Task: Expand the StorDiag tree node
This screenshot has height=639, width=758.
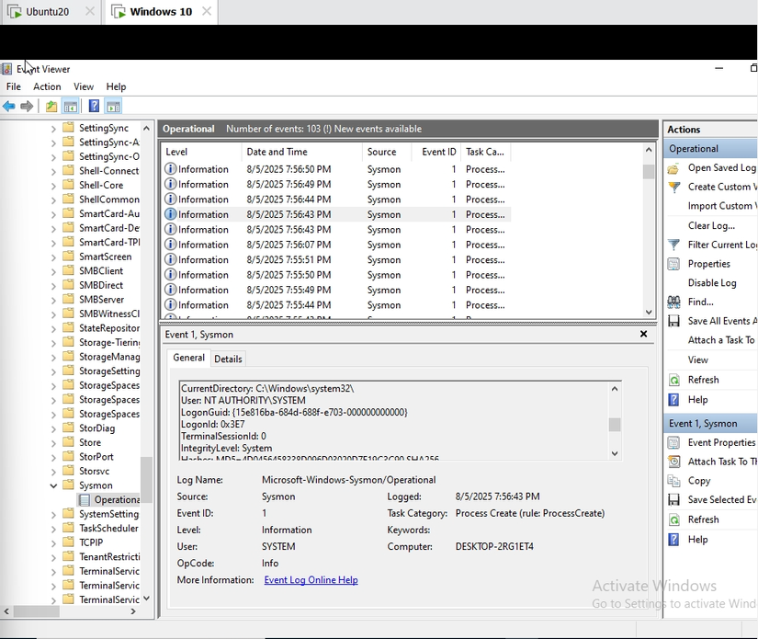Action: [x=53, y=428]
